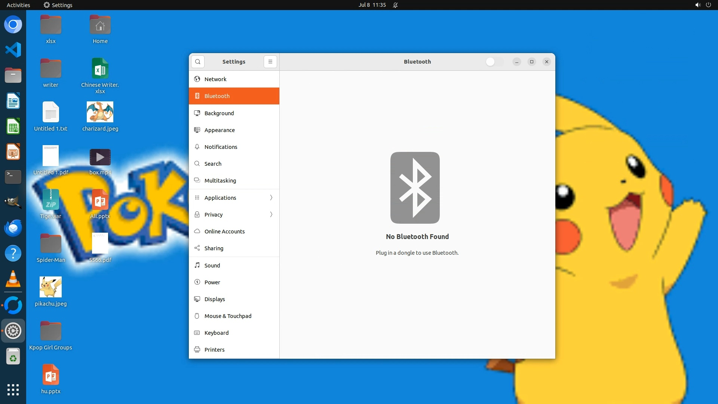
Task: Open the Background settings panel
Action: point(219,113)
